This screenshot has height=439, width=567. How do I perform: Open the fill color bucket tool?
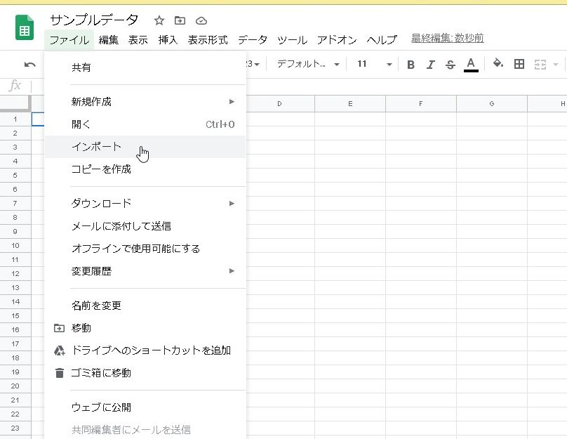[498, 65]
